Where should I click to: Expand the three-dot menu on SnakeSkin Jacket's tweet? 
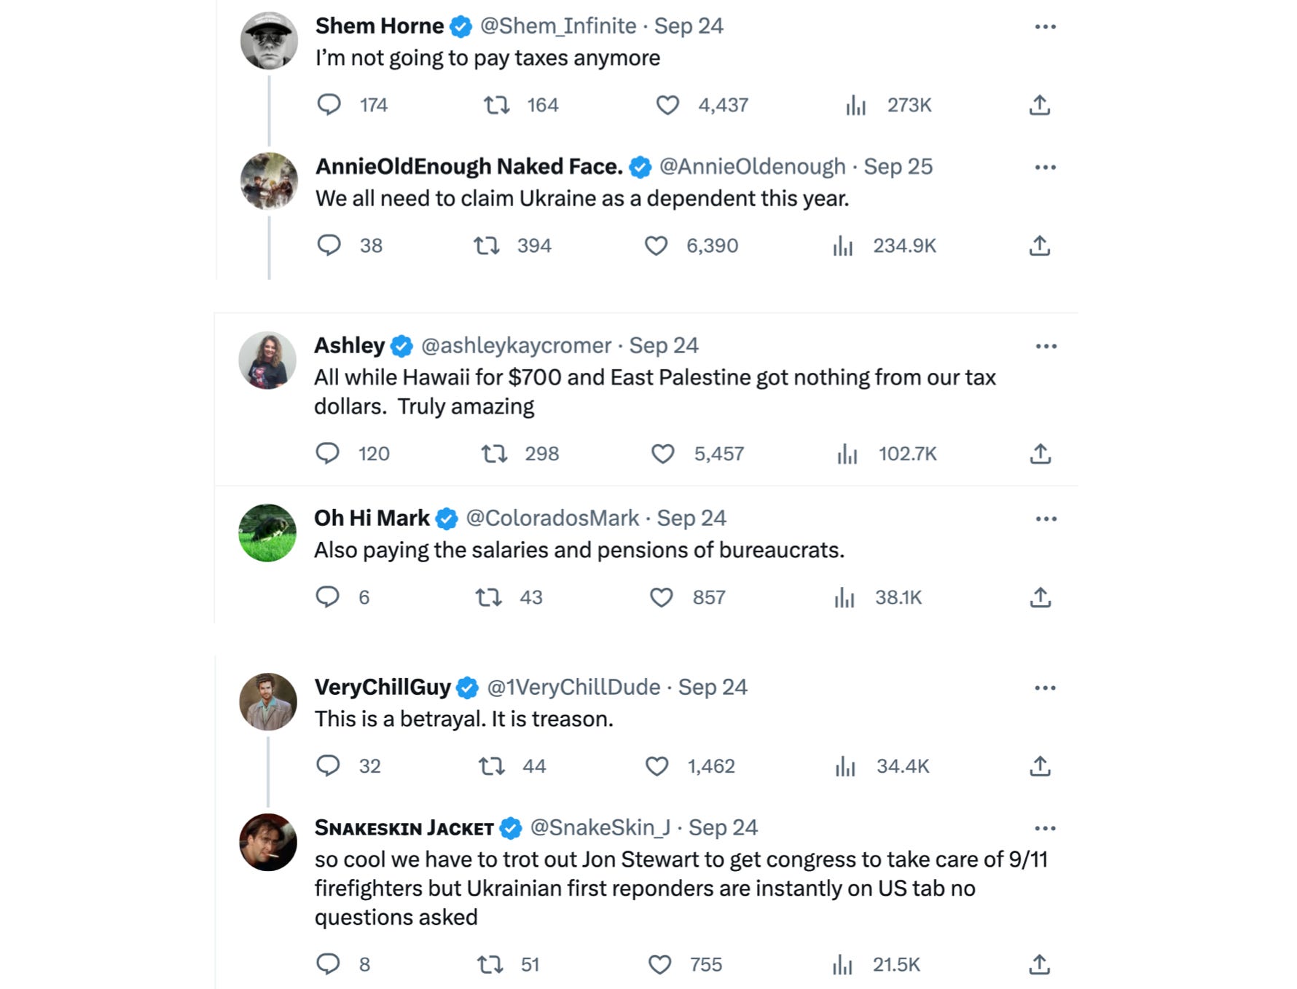click(1045, 829)
